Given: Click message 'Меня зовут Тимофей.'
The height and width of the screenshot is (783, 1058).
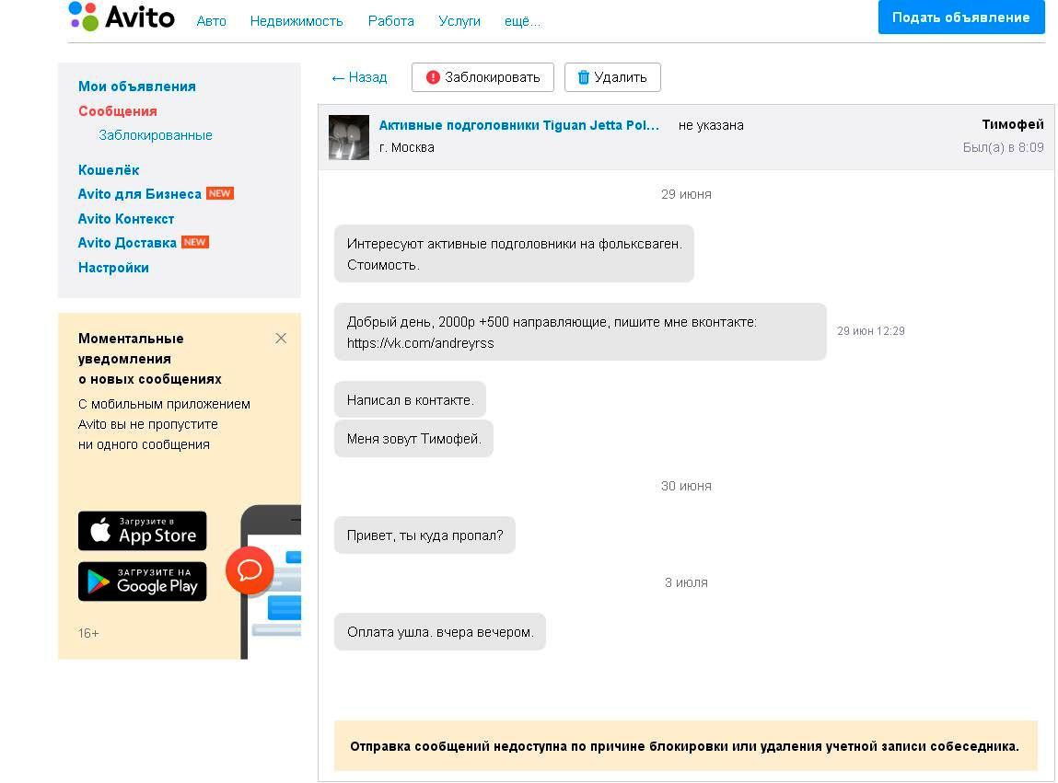Looking at the screenshot, I should tap(413, 438).
